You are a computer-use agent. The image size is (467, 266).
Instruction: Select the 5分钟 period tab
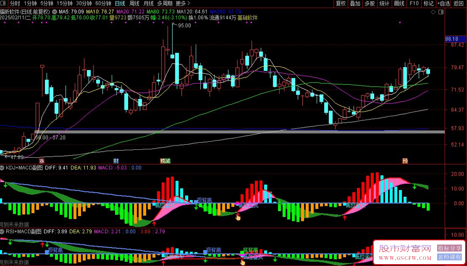[47, 3]
